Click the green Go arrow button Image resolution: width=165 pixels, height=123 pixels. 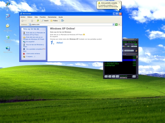coord(116,24)
